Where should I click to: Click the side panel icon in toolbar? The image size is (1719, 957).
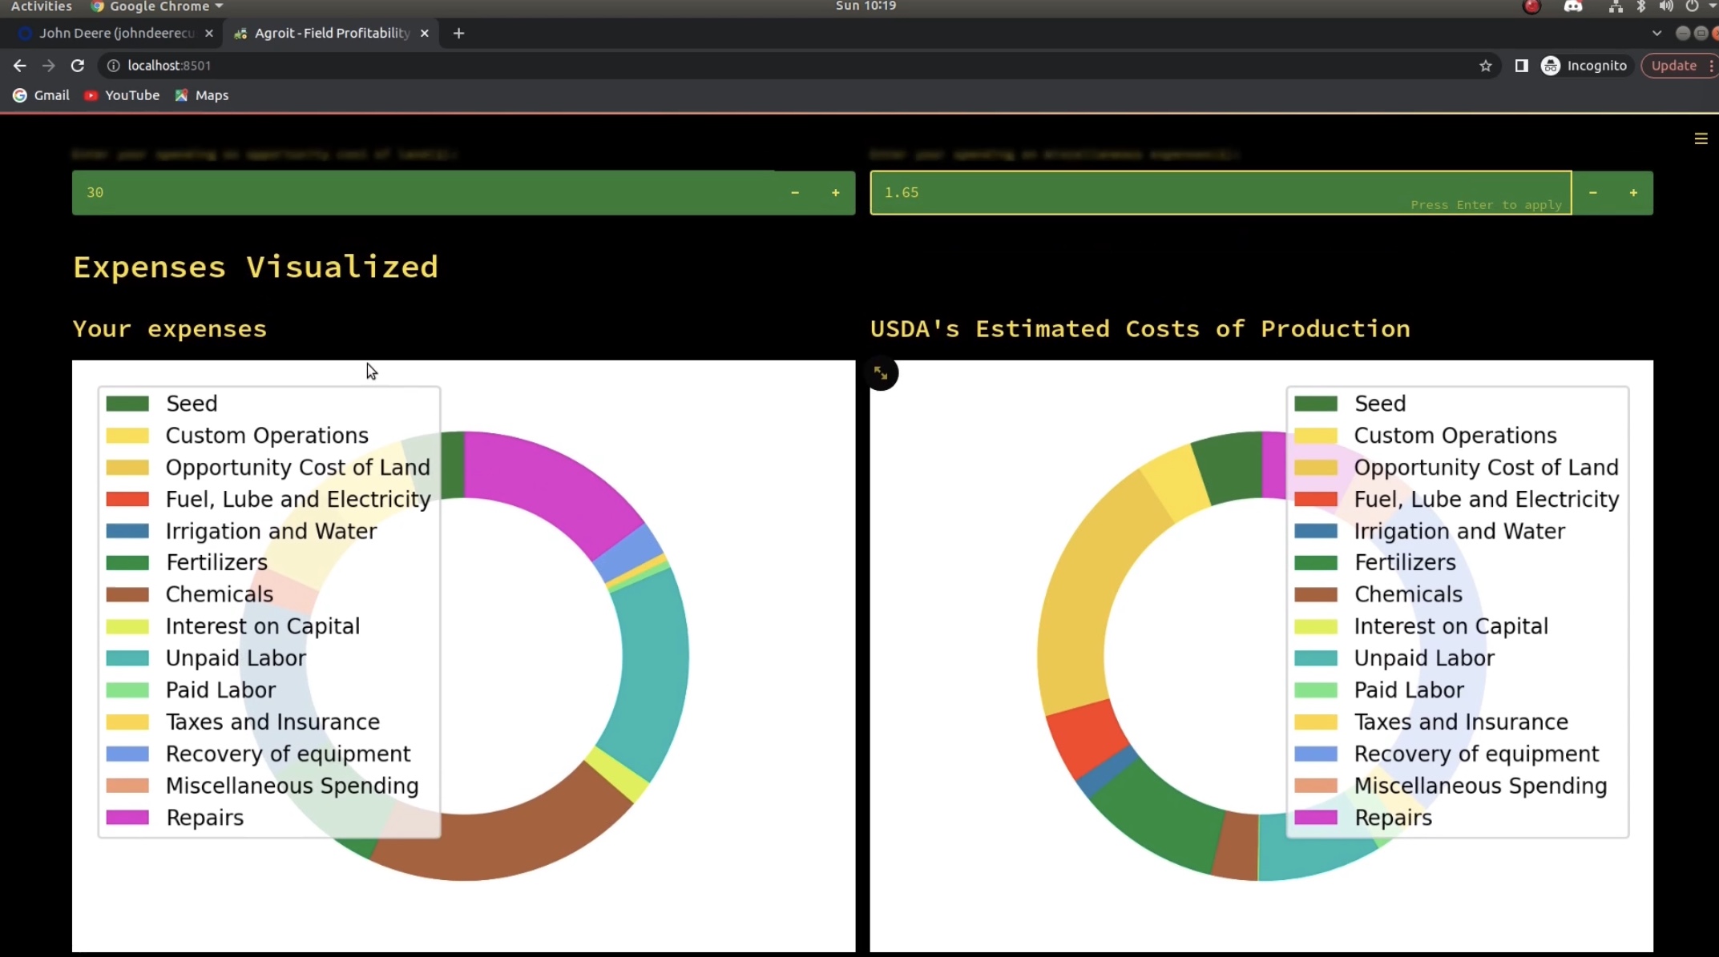1521,66
